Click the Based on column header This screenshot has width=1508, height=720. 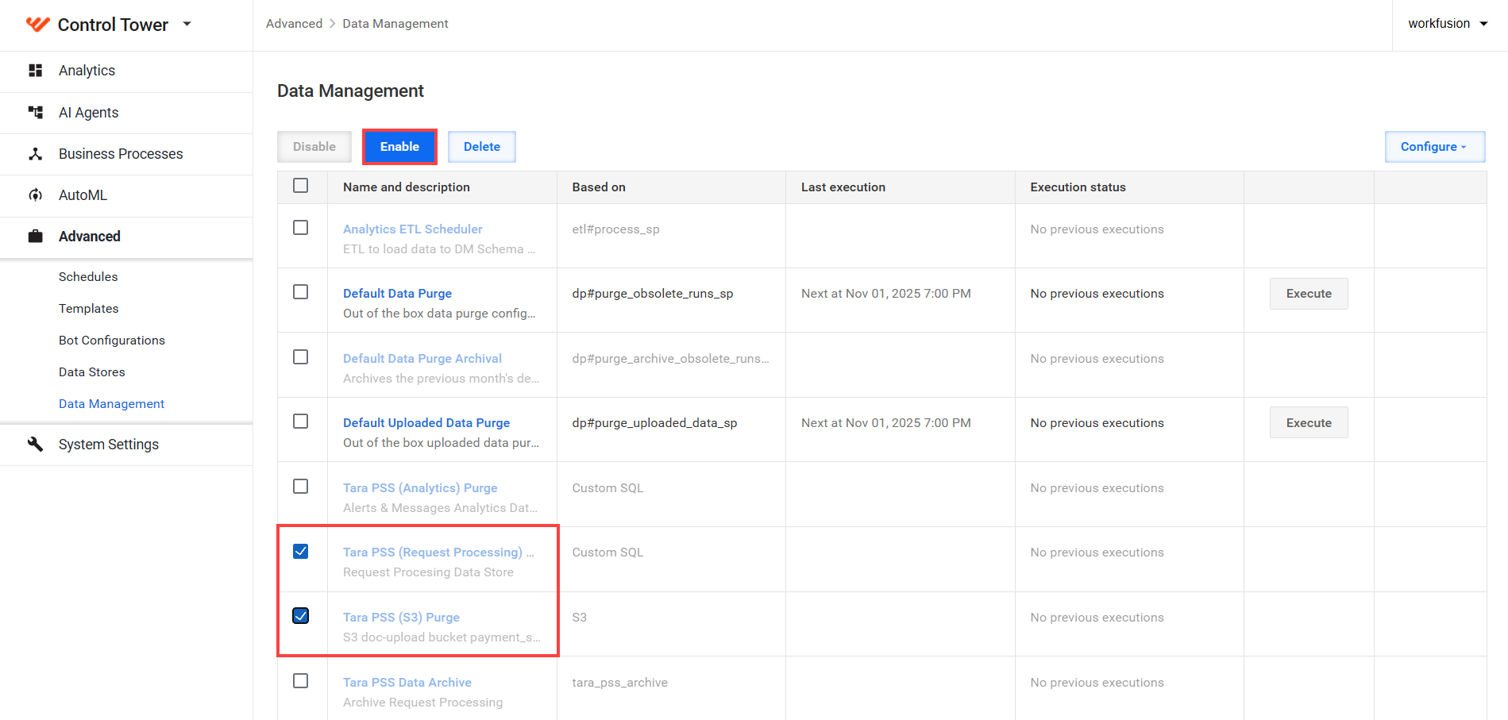599,187
